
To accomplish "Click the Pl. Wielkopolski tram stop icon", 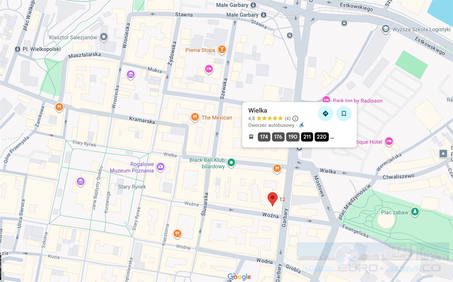I will [18, 49].
